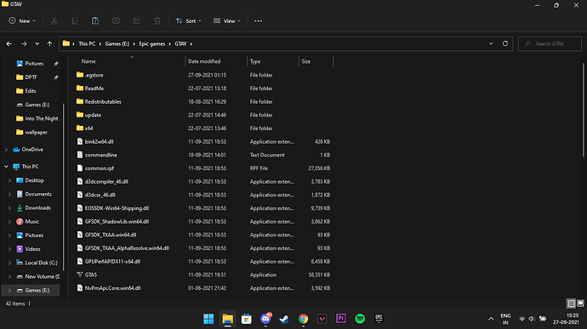Open the New item dropdown
The width and height of the screenshot is (587, 329).
[22, 21]
